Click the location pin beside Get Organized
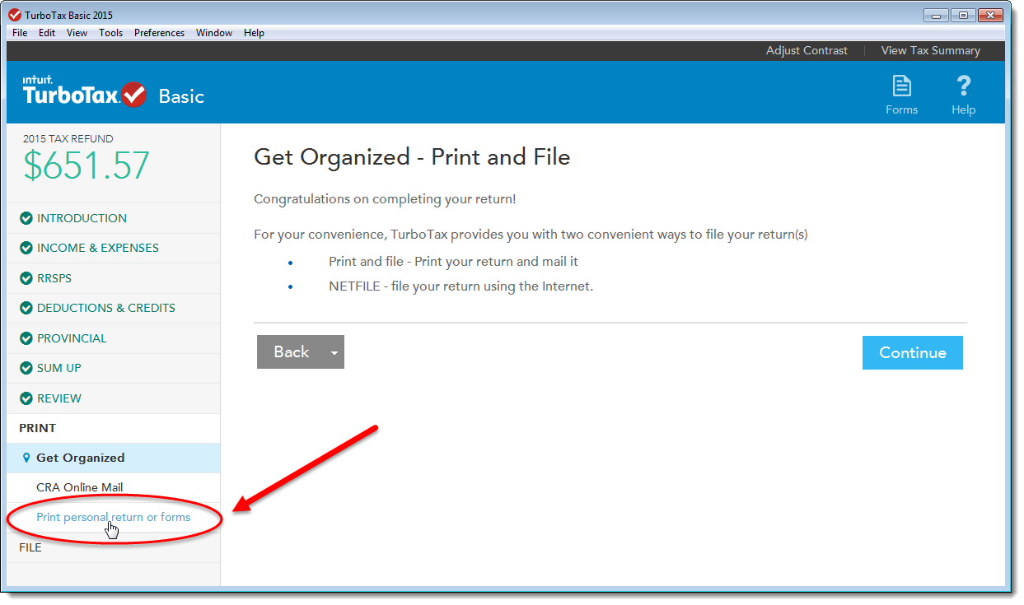 26,458
